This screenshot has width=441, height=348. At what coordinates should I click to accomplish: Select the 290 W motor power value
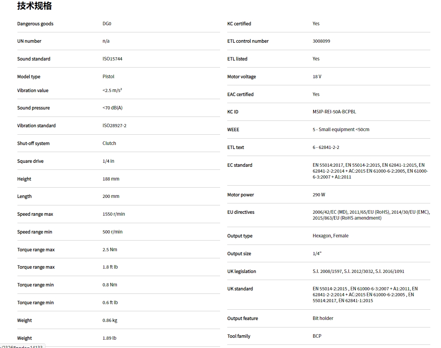(x=319, y=195)
